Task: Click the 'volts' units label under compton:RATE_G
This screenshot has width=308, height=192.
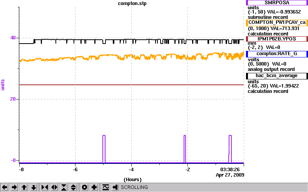Action: point(253,60)
